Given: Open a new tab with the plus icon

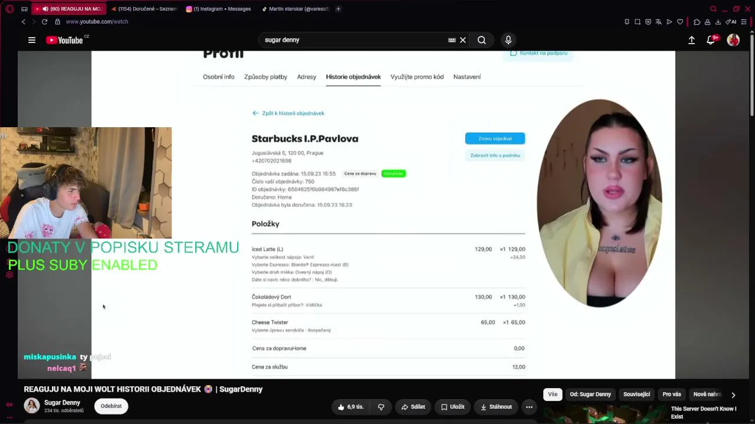Looking at the screenshot, I should (x=338, y=9).
